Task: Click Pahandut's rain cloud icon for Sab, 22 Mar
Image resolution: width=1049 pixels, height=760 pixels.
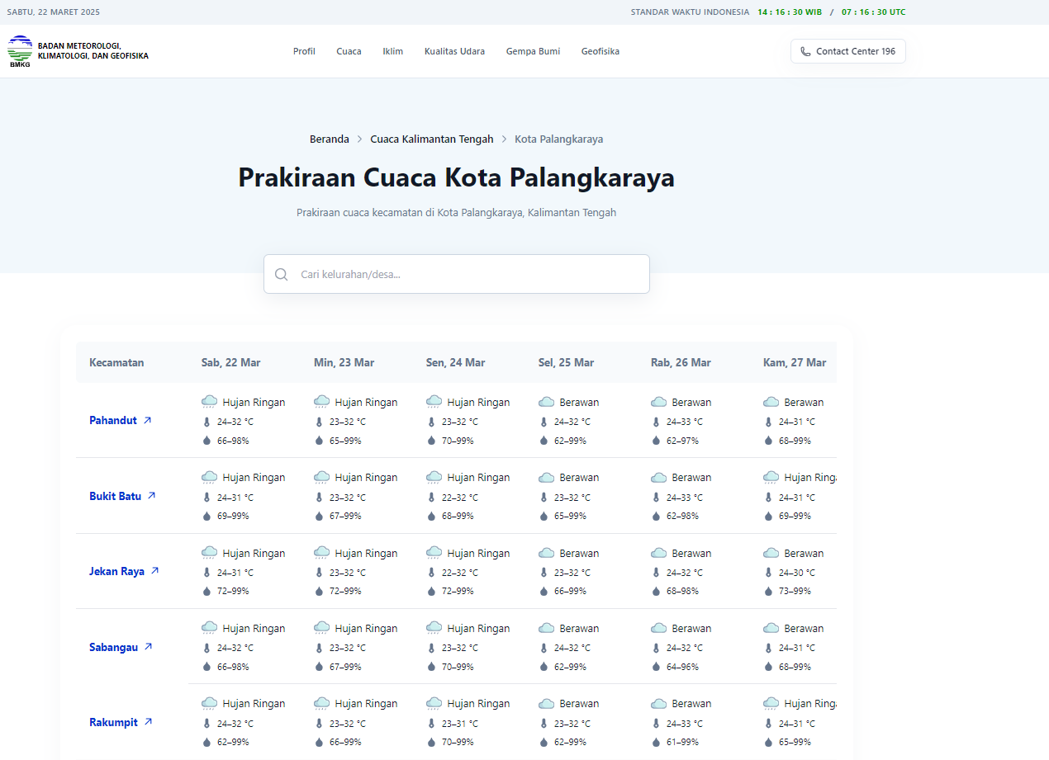Action: pyautogui.click(x=210, y=402)
